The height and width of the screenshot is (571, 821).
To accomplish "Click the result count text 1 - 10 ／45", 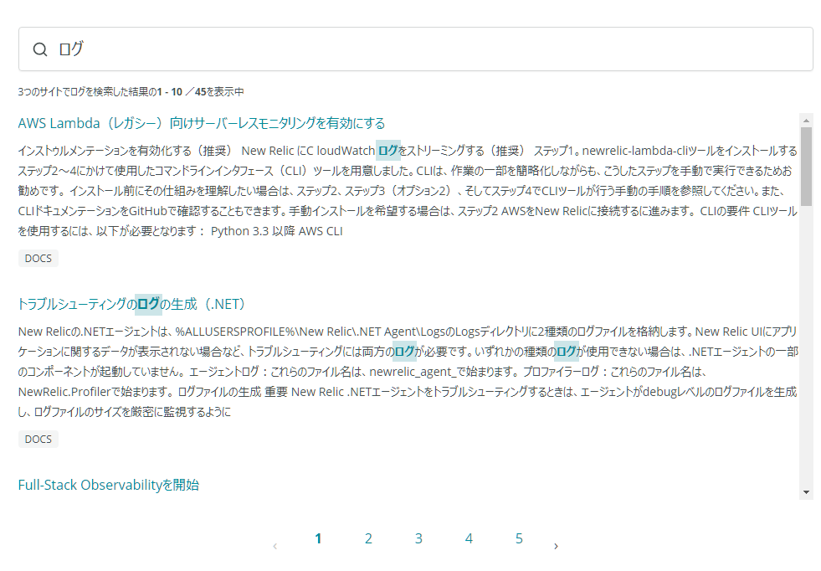I will [x=182, y=91].
